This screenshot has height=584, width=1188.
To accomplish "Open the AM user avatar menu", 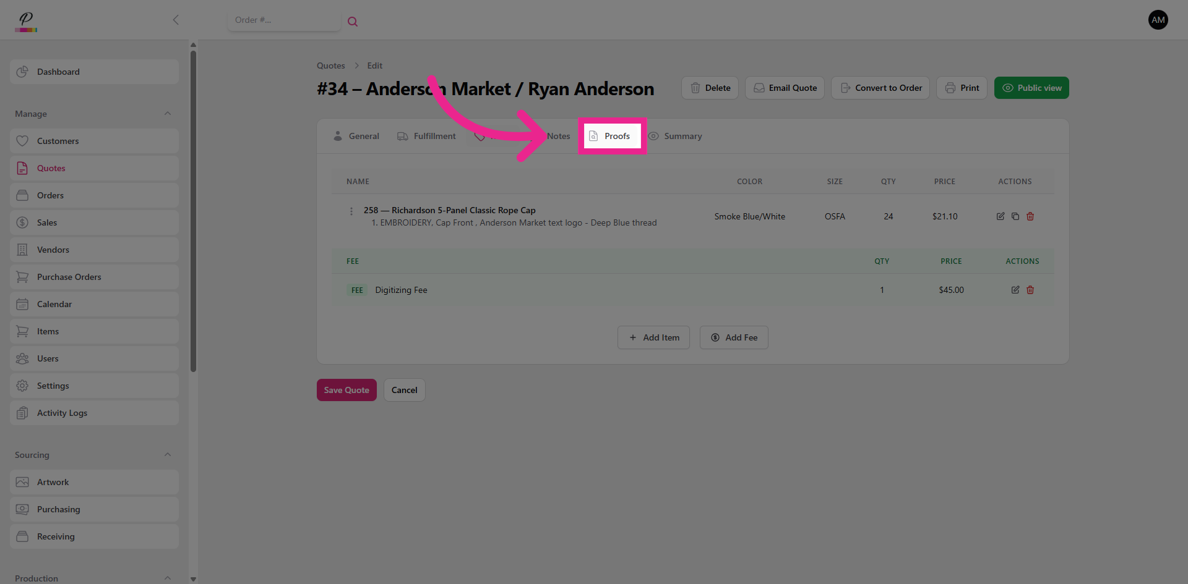I will pyautogui.click(x=1158, y=20).
